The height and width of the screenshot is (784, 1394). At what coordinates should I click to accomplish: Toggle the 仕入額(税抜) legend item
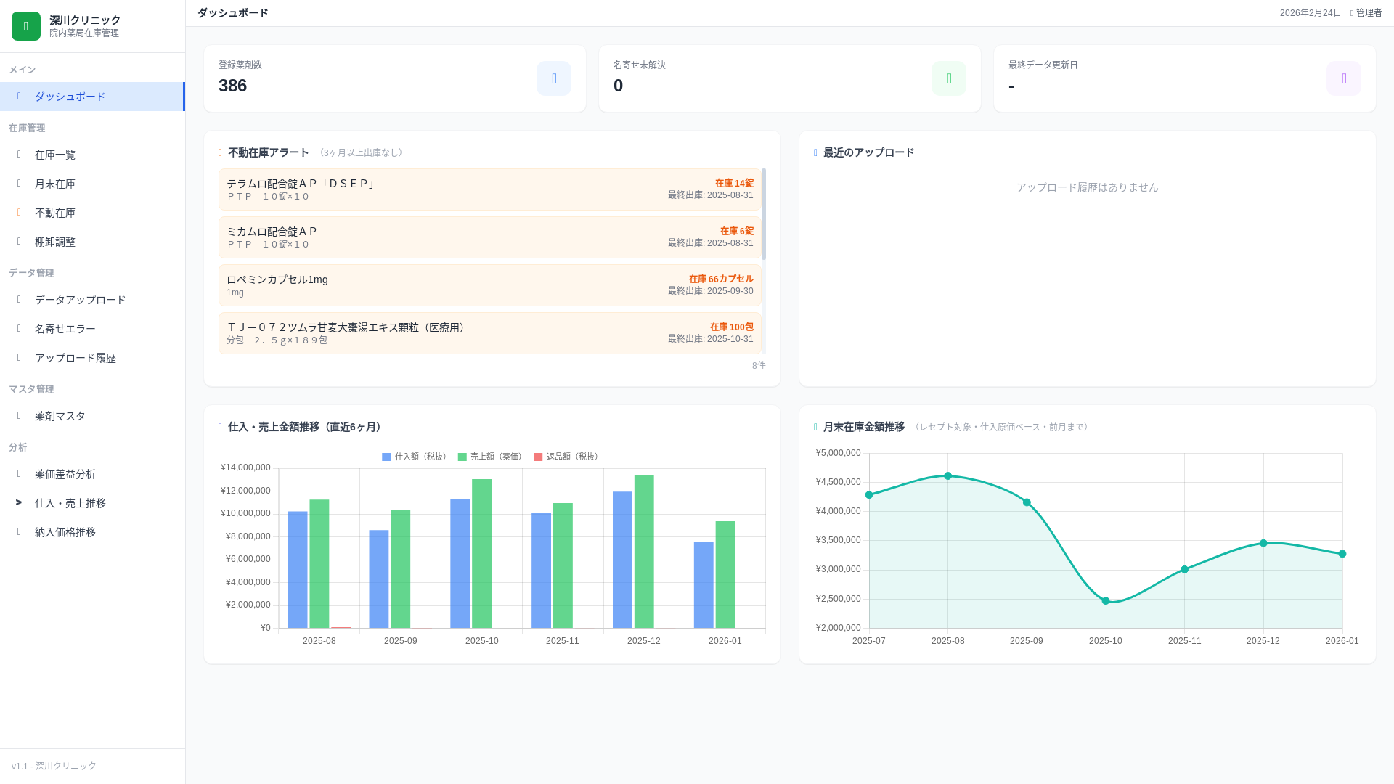point(415,457)
